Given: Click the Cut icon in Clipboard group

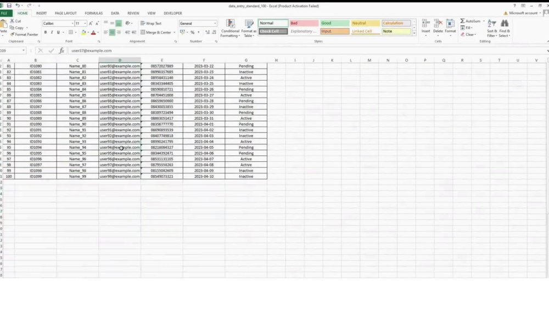Looking at the screenshot, I should pos(12,21).
